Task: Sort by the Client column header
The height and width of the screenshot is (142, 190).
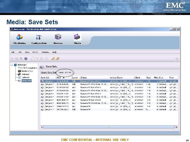Action: (140, 78)
